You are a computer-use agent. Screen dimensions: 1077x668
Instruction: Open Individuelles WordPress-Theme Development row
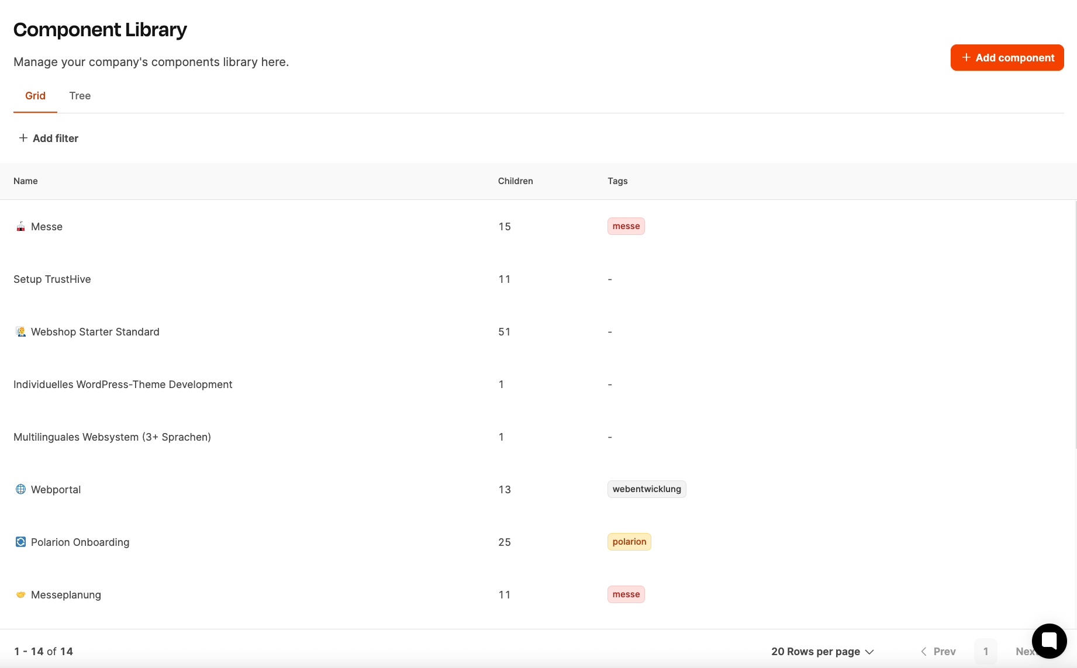click(123, 385)
